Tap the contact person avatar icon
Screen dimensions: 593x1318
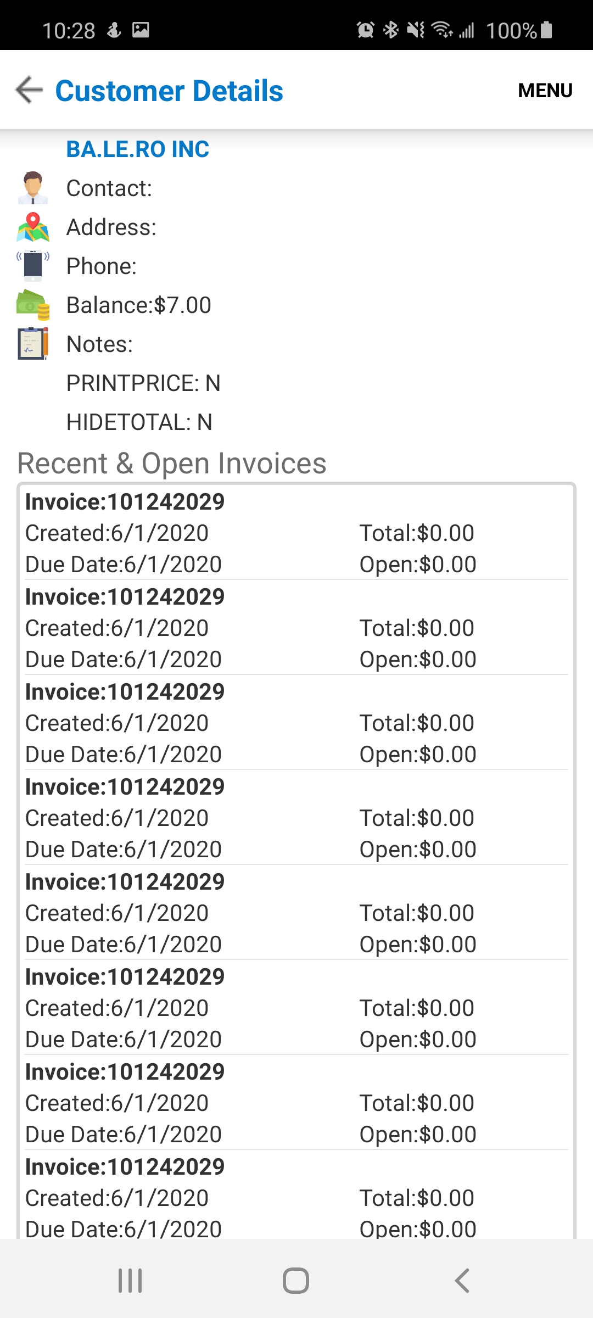(33, 188)
